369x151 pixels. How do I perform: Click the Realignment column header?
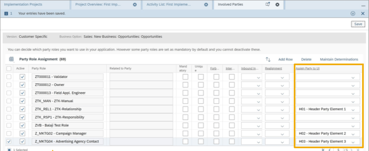coord(274,69)
